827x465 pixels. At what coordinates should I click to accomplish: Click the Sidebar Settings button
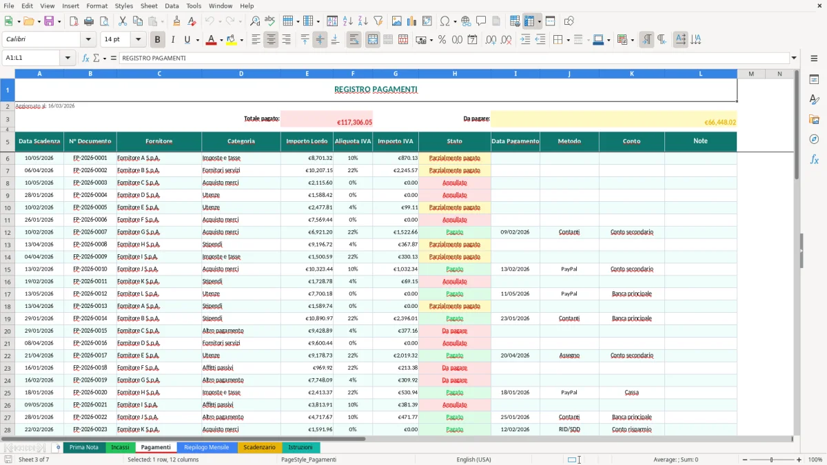tap(814, 58)
